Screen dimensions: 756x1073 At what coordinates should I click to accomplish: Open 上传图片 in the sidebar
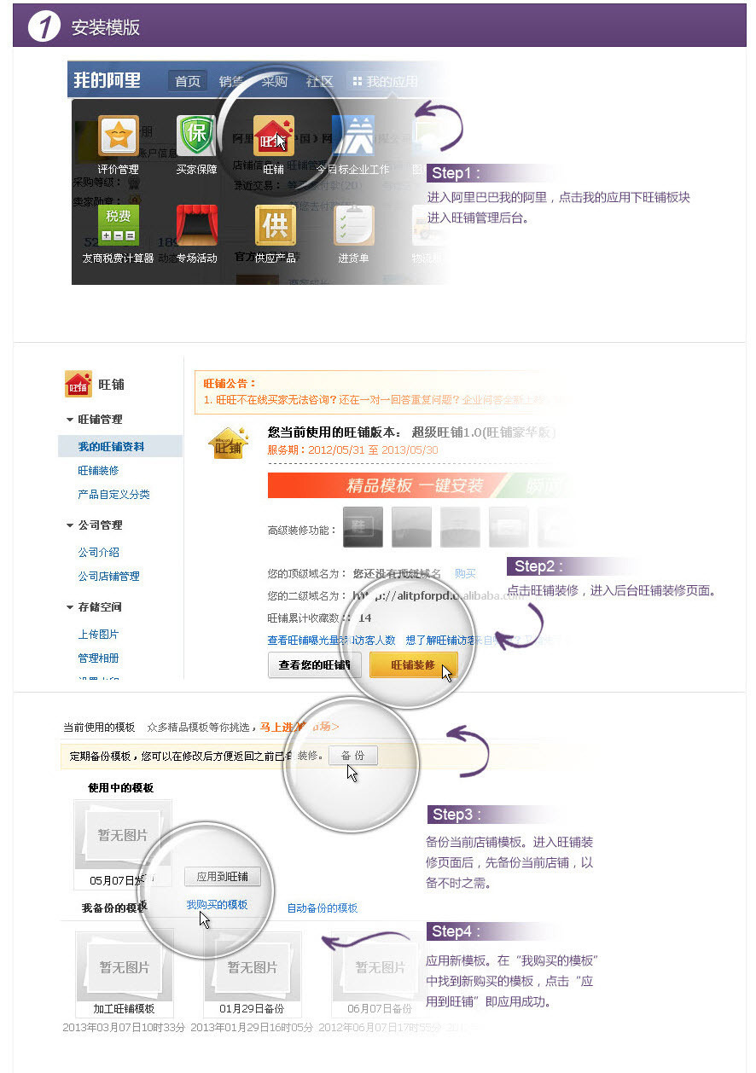tap(99, 635)
